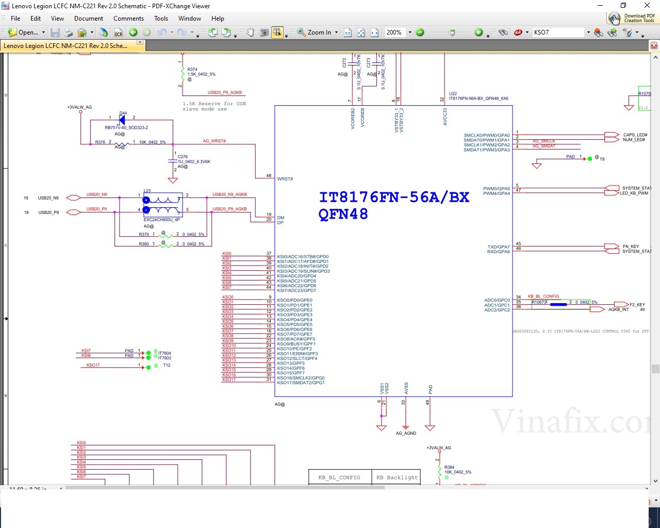Open the Comments menu
The height and width of the screenshot is (528, 660).
coord(128,19)
